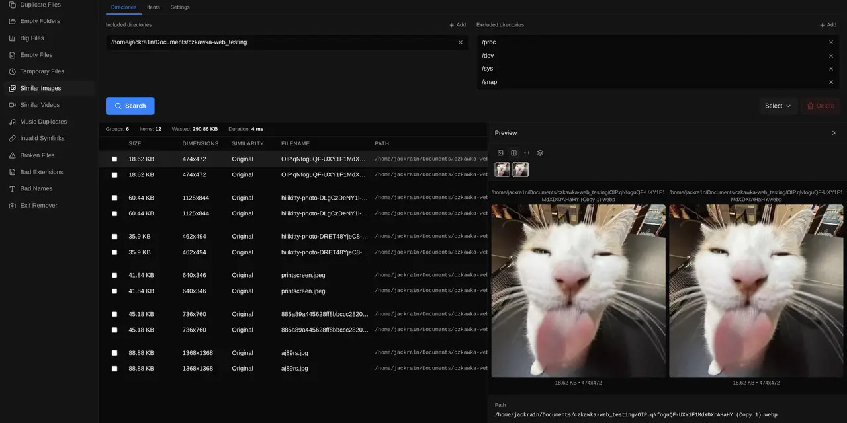The image size is (847, 423).
Task: Tick checkbox of lower printscreen.jpeg row
Action: (x=114, y=291)
